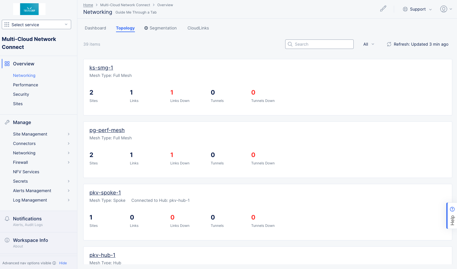Click the Workspace Info icon

click(x=7, y=240)
